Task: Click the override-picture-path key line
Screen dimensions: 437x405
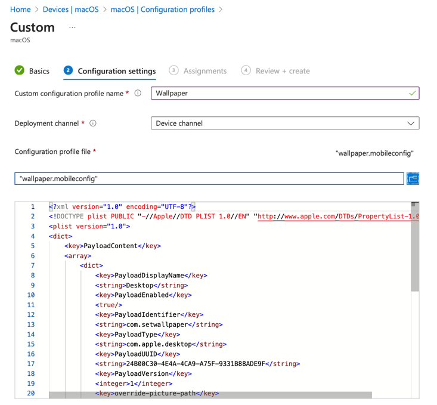Action: (157, 393)
